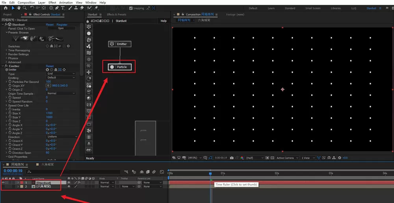Expand the Render Settings section
This screenshot has height=203, width=394.
click(7, 54)
